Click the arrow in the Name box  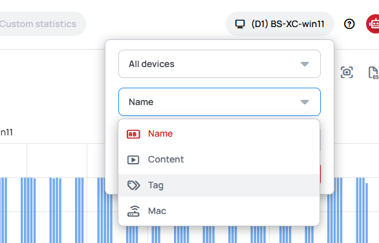pyautogui.click(x=305, y=102)
